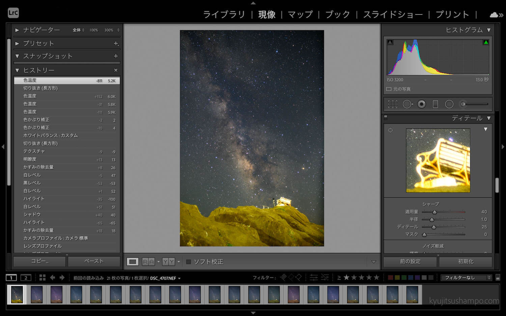506x316 pixels.
Task: Go back with filmstrip left arrow
Action: click(x=53, y=278)
